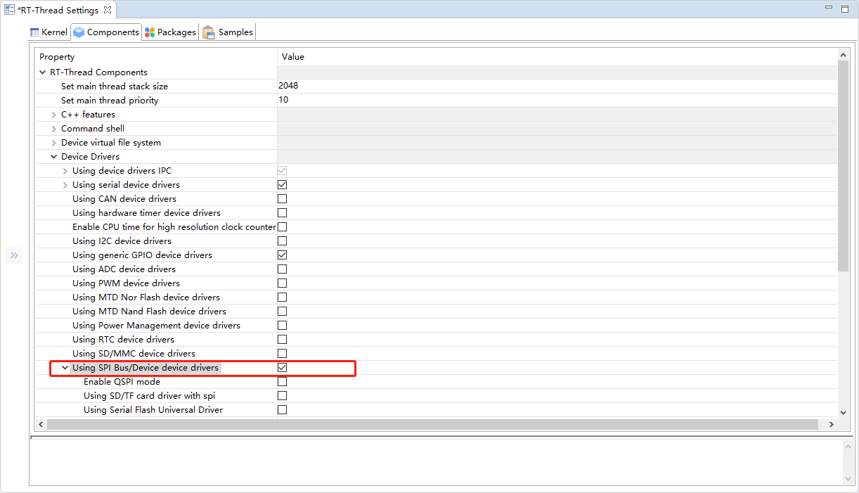Enable CPU time for high resolution clock counter
The width and height of the screenshot is (859, 493).
coord(282,227)
